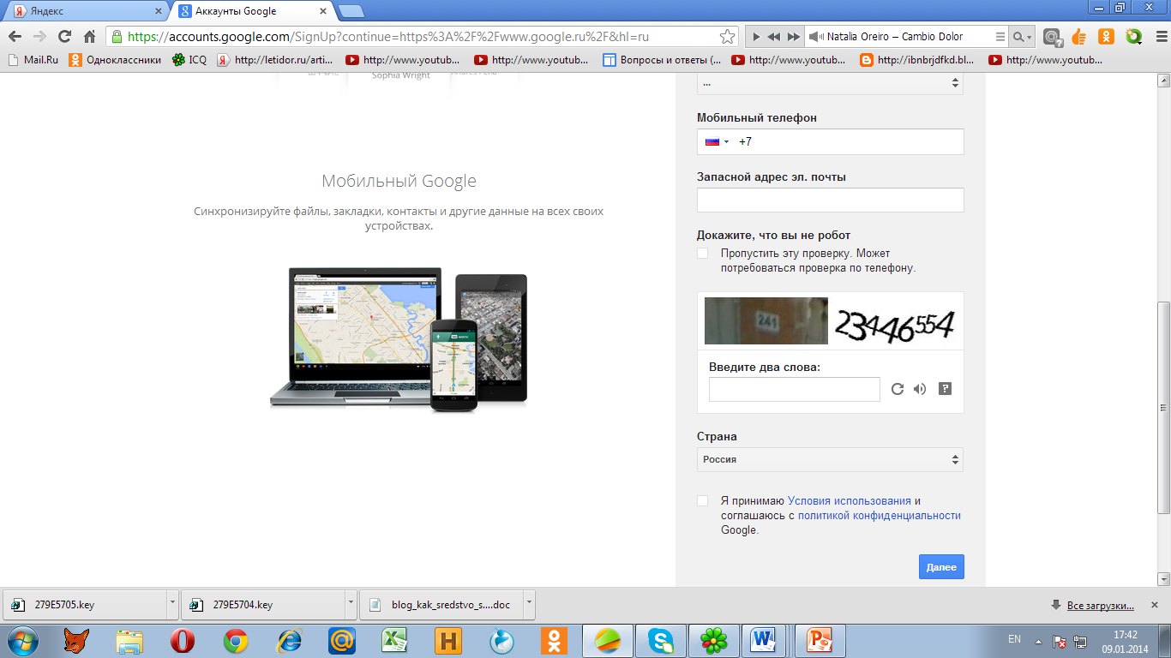Screen dimensions: 1171x658
Task: Reload the current page
Action: pos(64,37)
